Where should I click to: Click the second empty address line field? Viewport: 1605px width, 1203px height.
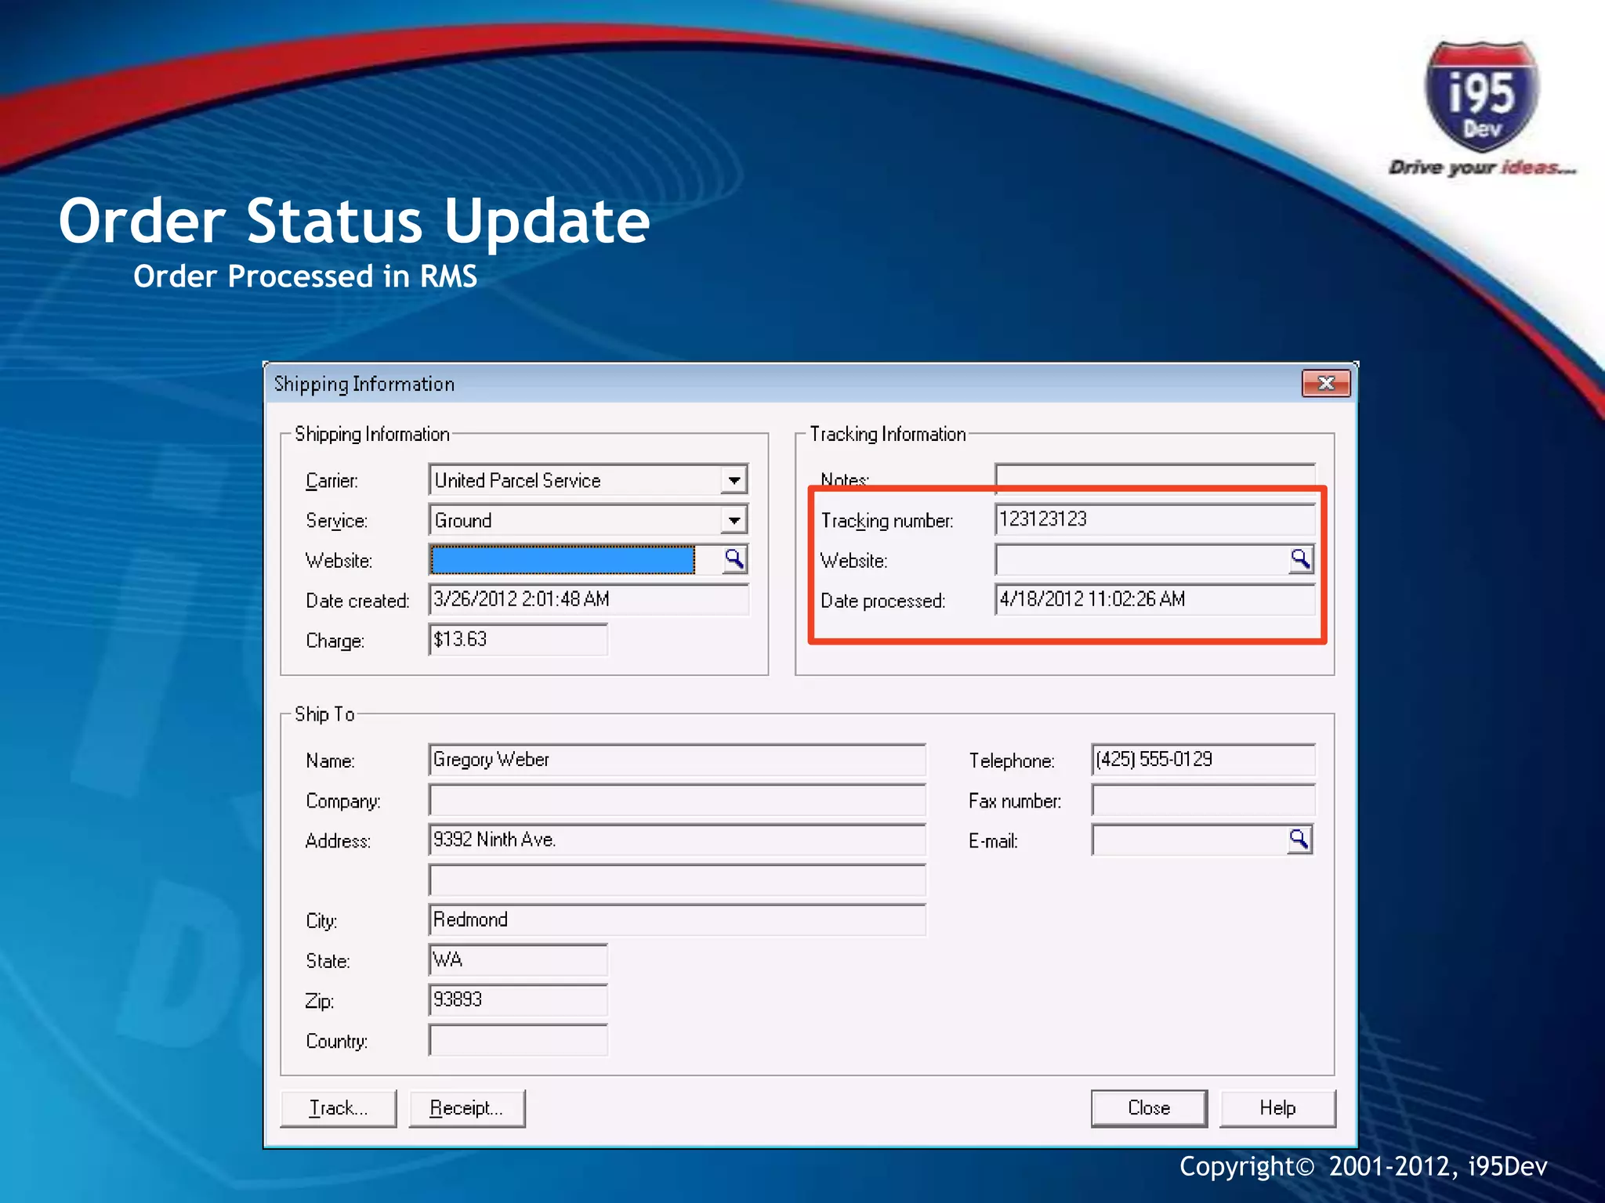coord(677,880)
